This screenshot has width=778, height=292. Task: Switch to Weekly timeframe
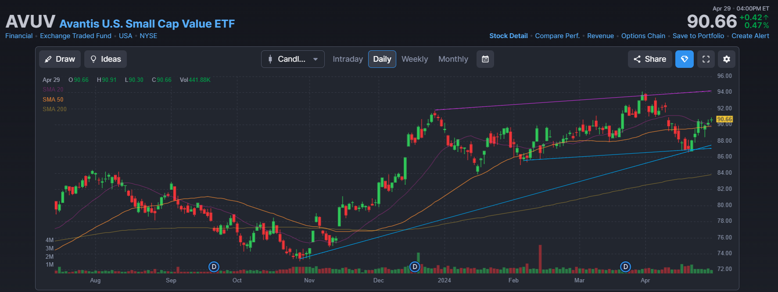415,59
